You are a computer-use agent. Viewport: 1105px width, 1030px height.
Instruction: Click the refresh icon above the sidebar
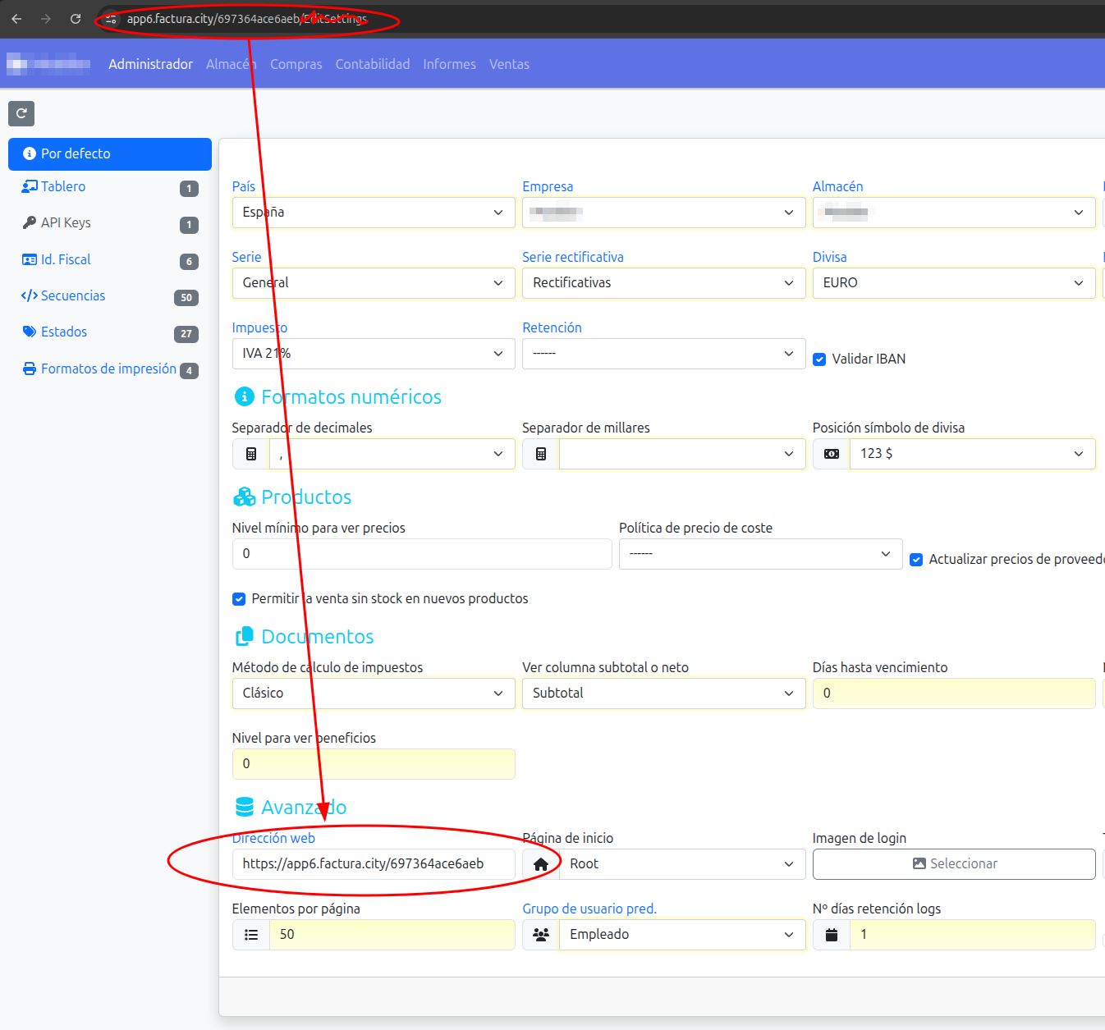click(21, 113)
